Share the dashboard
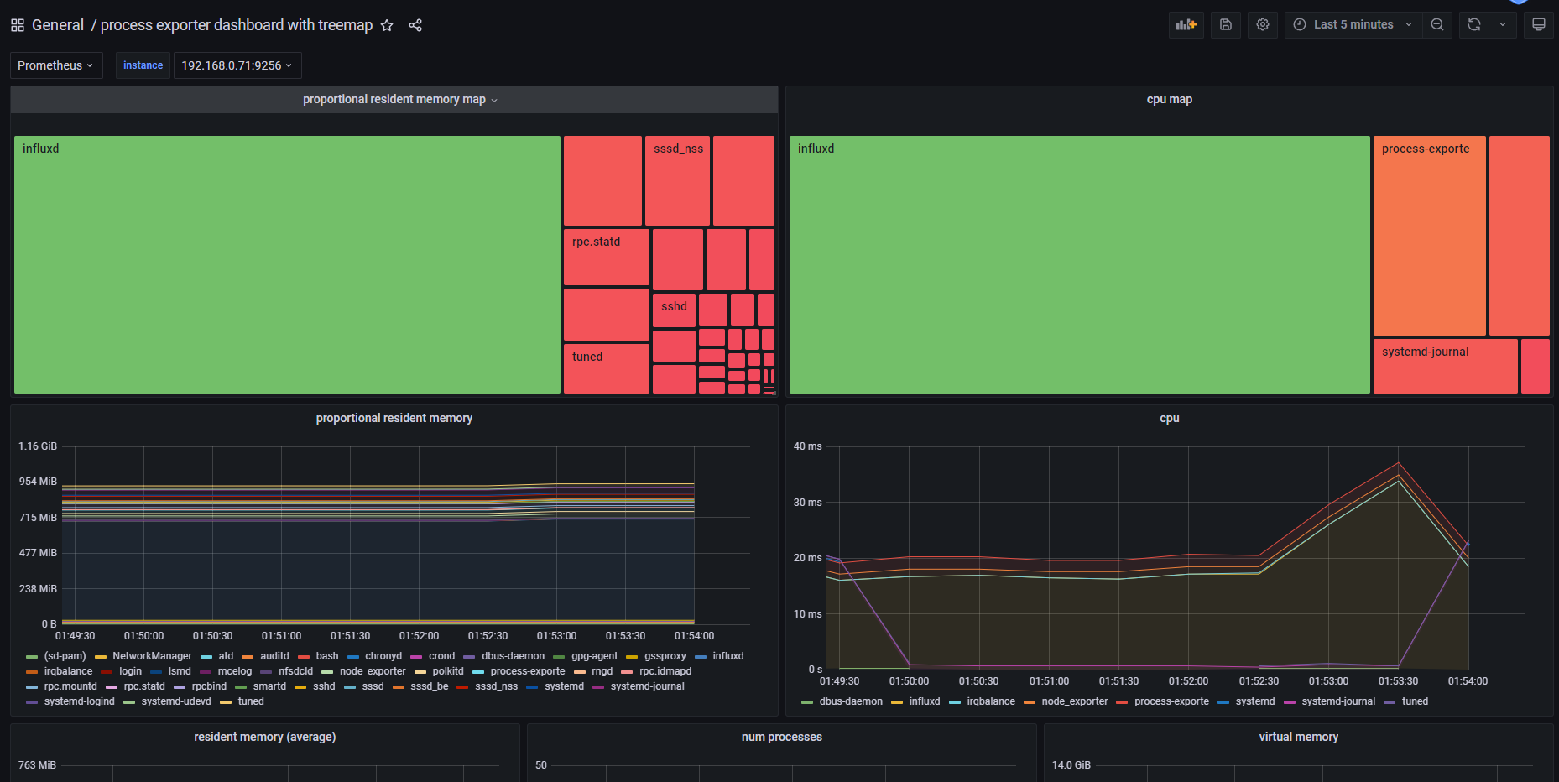This screenshot has height=782, width=1559. [x=415, y=25]
